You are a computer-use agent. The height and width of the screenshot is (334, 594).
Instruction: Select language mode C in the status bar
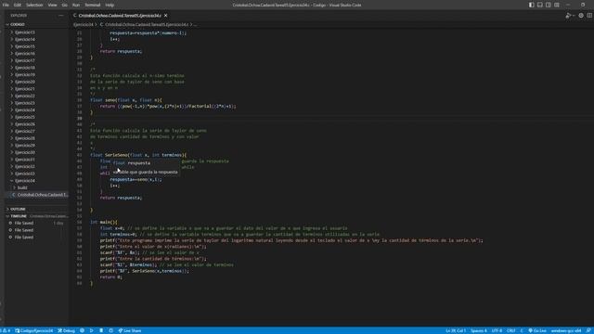tap(522, 330)
